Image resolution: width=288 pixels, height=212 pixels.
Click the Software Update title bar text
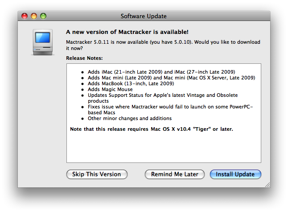pyautogui.click(x=144, y=16)
